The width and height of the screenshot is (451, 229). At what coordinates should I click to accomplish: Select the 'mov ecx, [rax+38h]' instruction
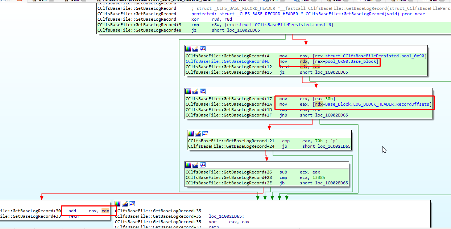[x=307, y=99]
